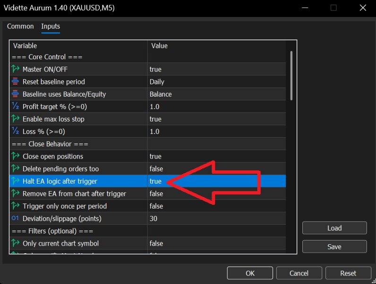The width and height of the screenshot is (376, 284).
Task: Click the Remove EA from chart icon
Action: click(x=15, y=194)
